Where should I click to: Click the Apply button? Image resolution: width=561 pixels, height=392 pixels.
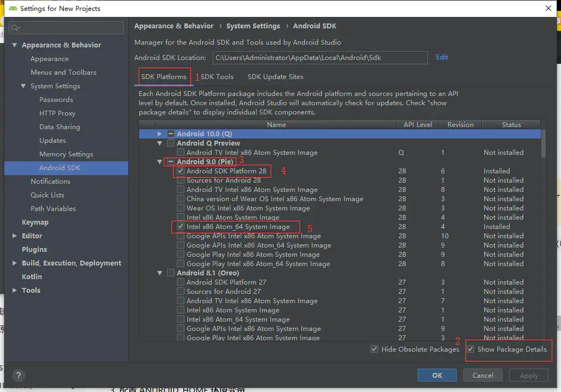click(x=529, y=375)
